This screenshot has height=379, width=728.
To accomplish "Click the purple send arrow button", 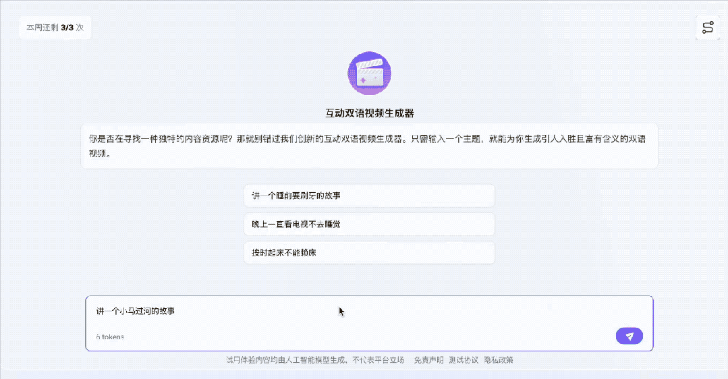I will [629, 336].
